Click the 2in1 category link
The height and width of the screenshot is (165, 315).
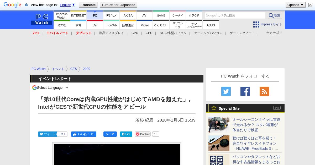[36, 33]
